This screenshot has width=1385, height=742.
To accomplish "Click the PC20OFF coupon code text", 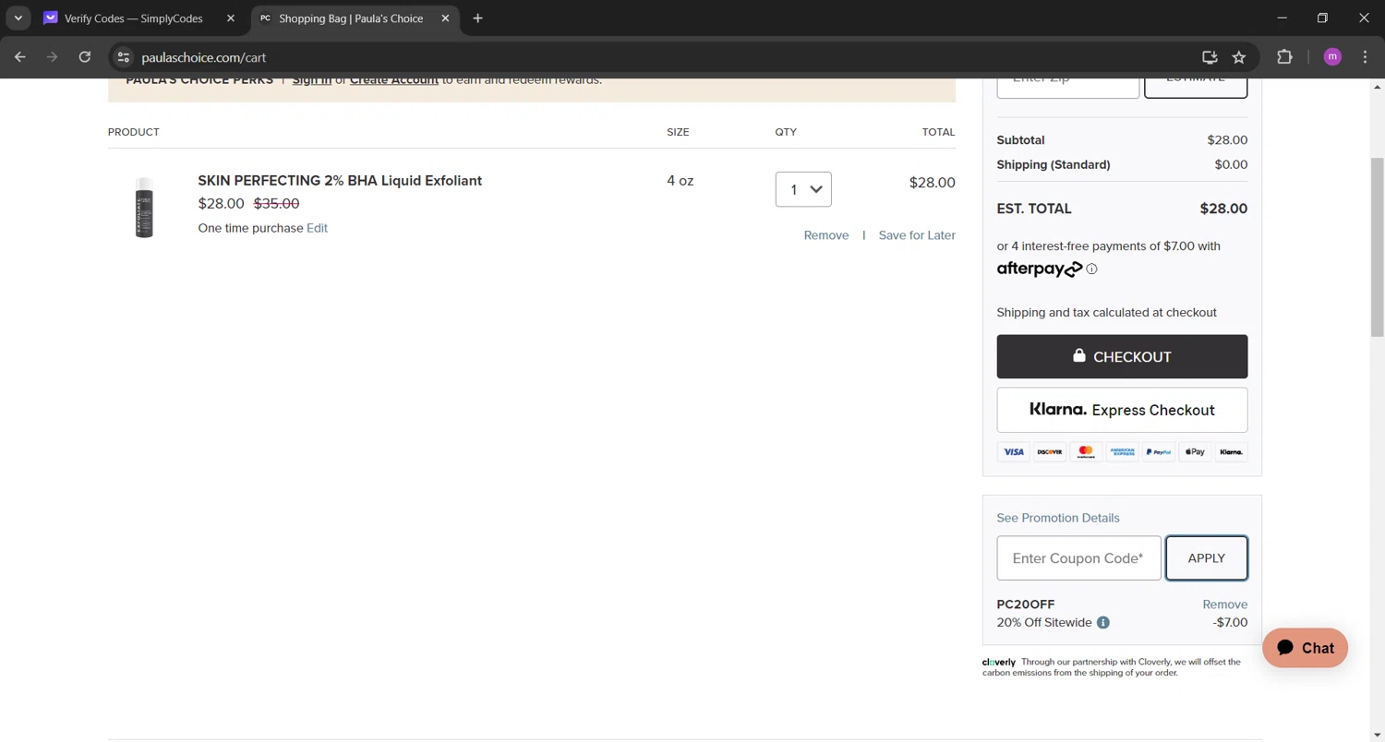I will [x=1026, y=604].
